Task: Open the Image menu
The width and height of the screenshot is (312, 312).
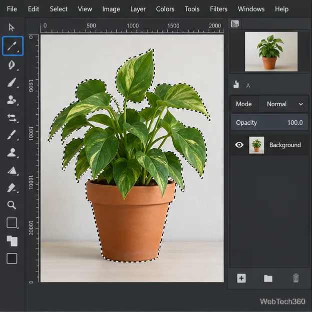Action: (111, 9)
